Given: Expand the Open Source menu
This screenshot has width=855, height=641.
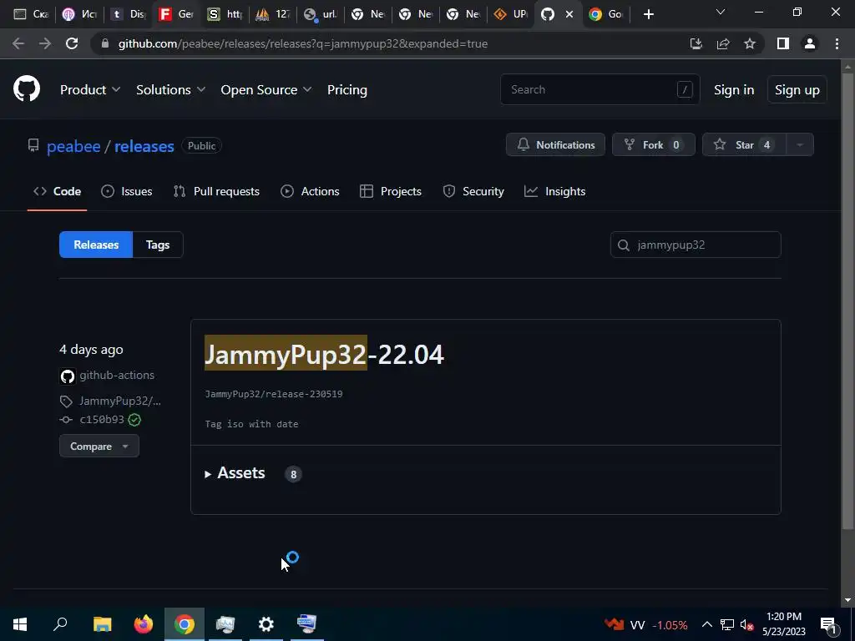Looking at the screenshot, I should point(266,90).
